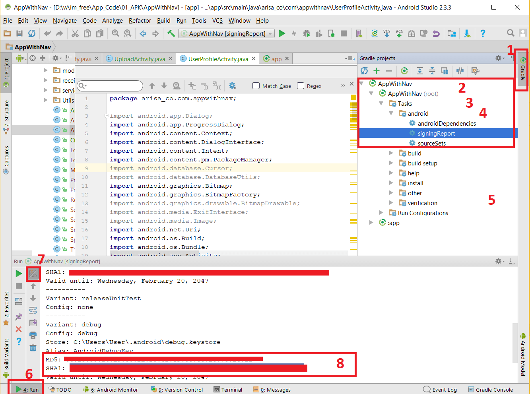
Task: Switch to the UploadActivity.java tab
Action: [x=140, y=59]
